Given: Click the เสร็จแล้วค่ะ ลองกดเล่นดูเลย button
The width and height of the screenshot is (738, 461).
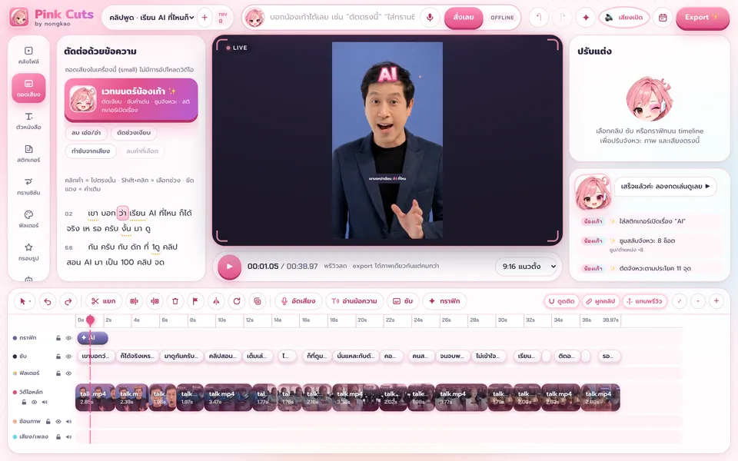Looking at the screenshot, I should [x=665, y=186].
